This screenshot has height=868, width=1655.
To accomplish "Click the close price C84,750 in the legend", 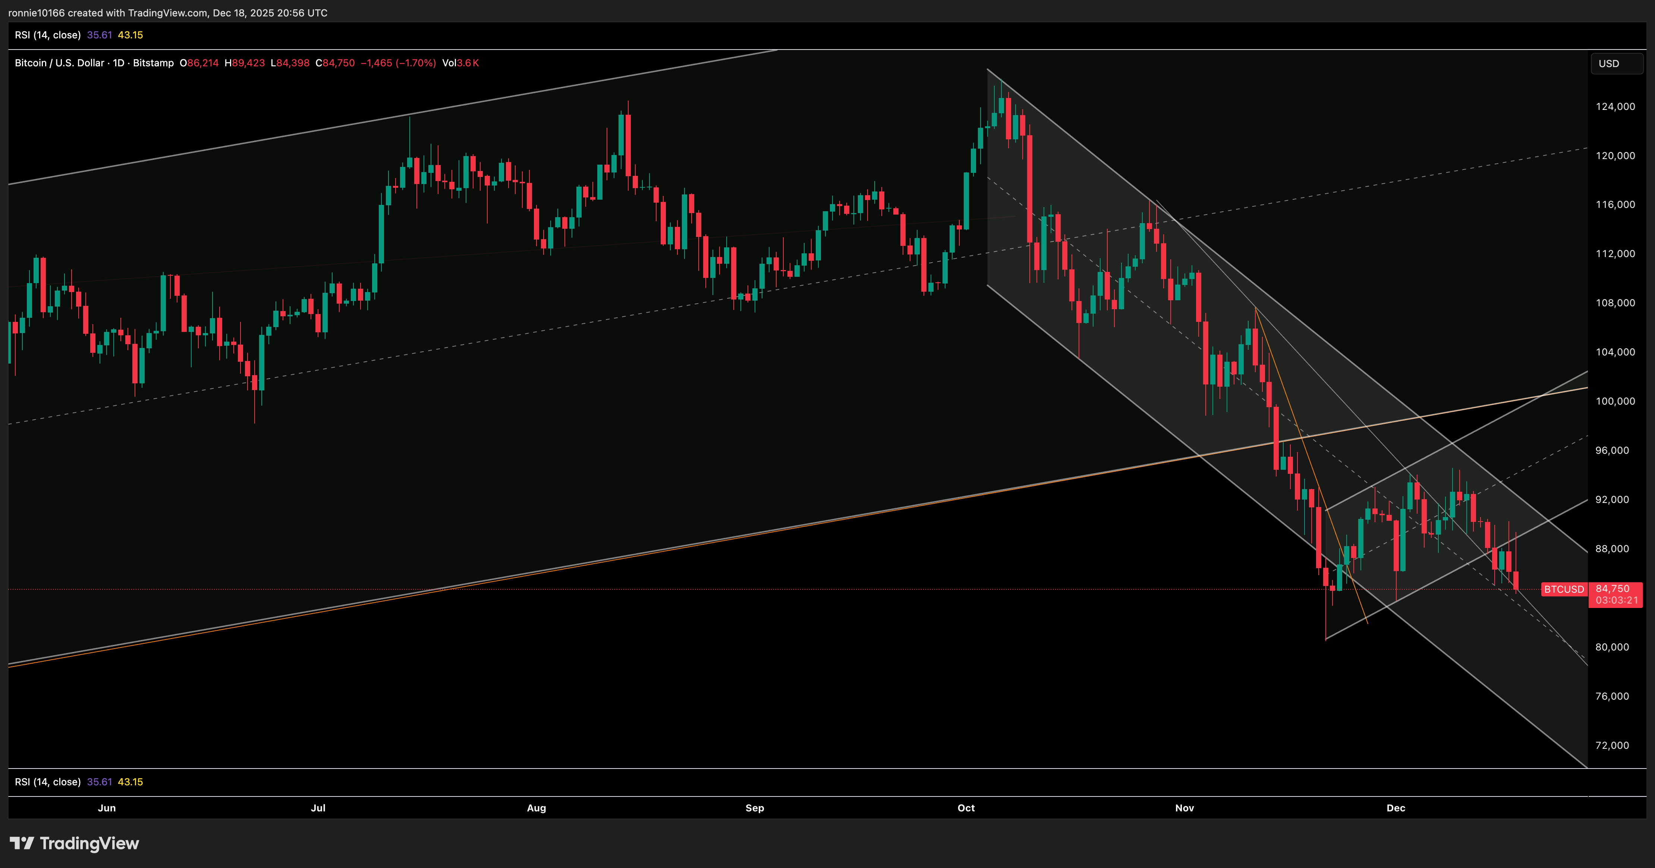I will tap(334, 63).
